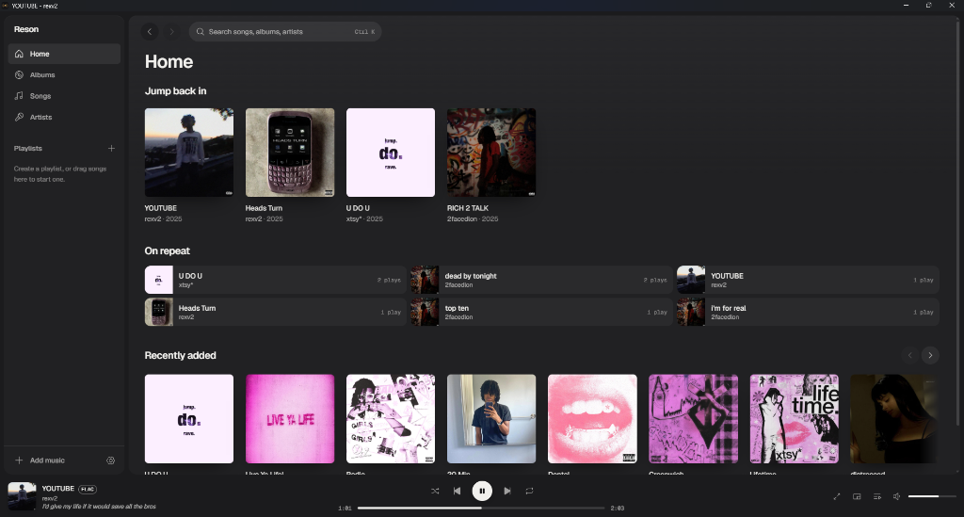Show previous Recently added albums with left chevron

click(x=910, y=355)
